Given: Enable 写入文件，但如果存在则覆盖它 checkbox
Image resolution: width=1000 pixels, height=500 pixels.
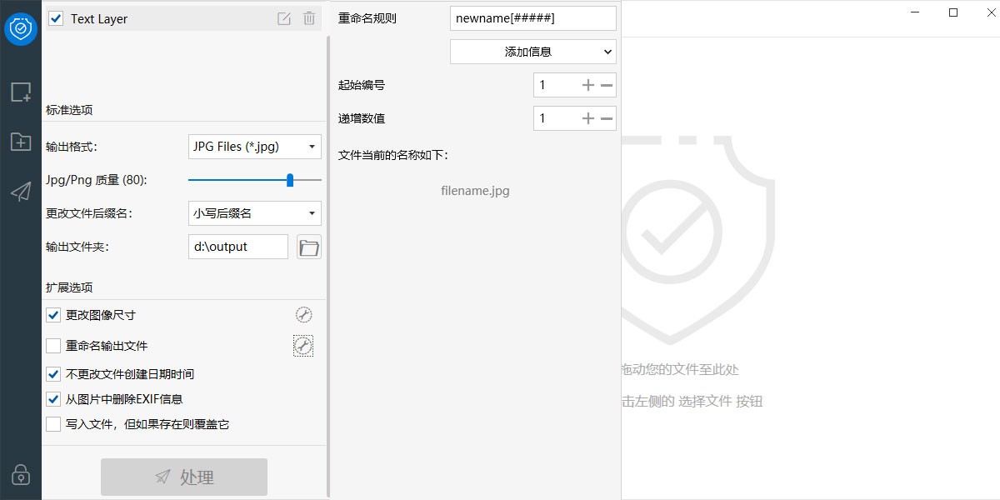Looking at the screenshot, I should point(53,424).
